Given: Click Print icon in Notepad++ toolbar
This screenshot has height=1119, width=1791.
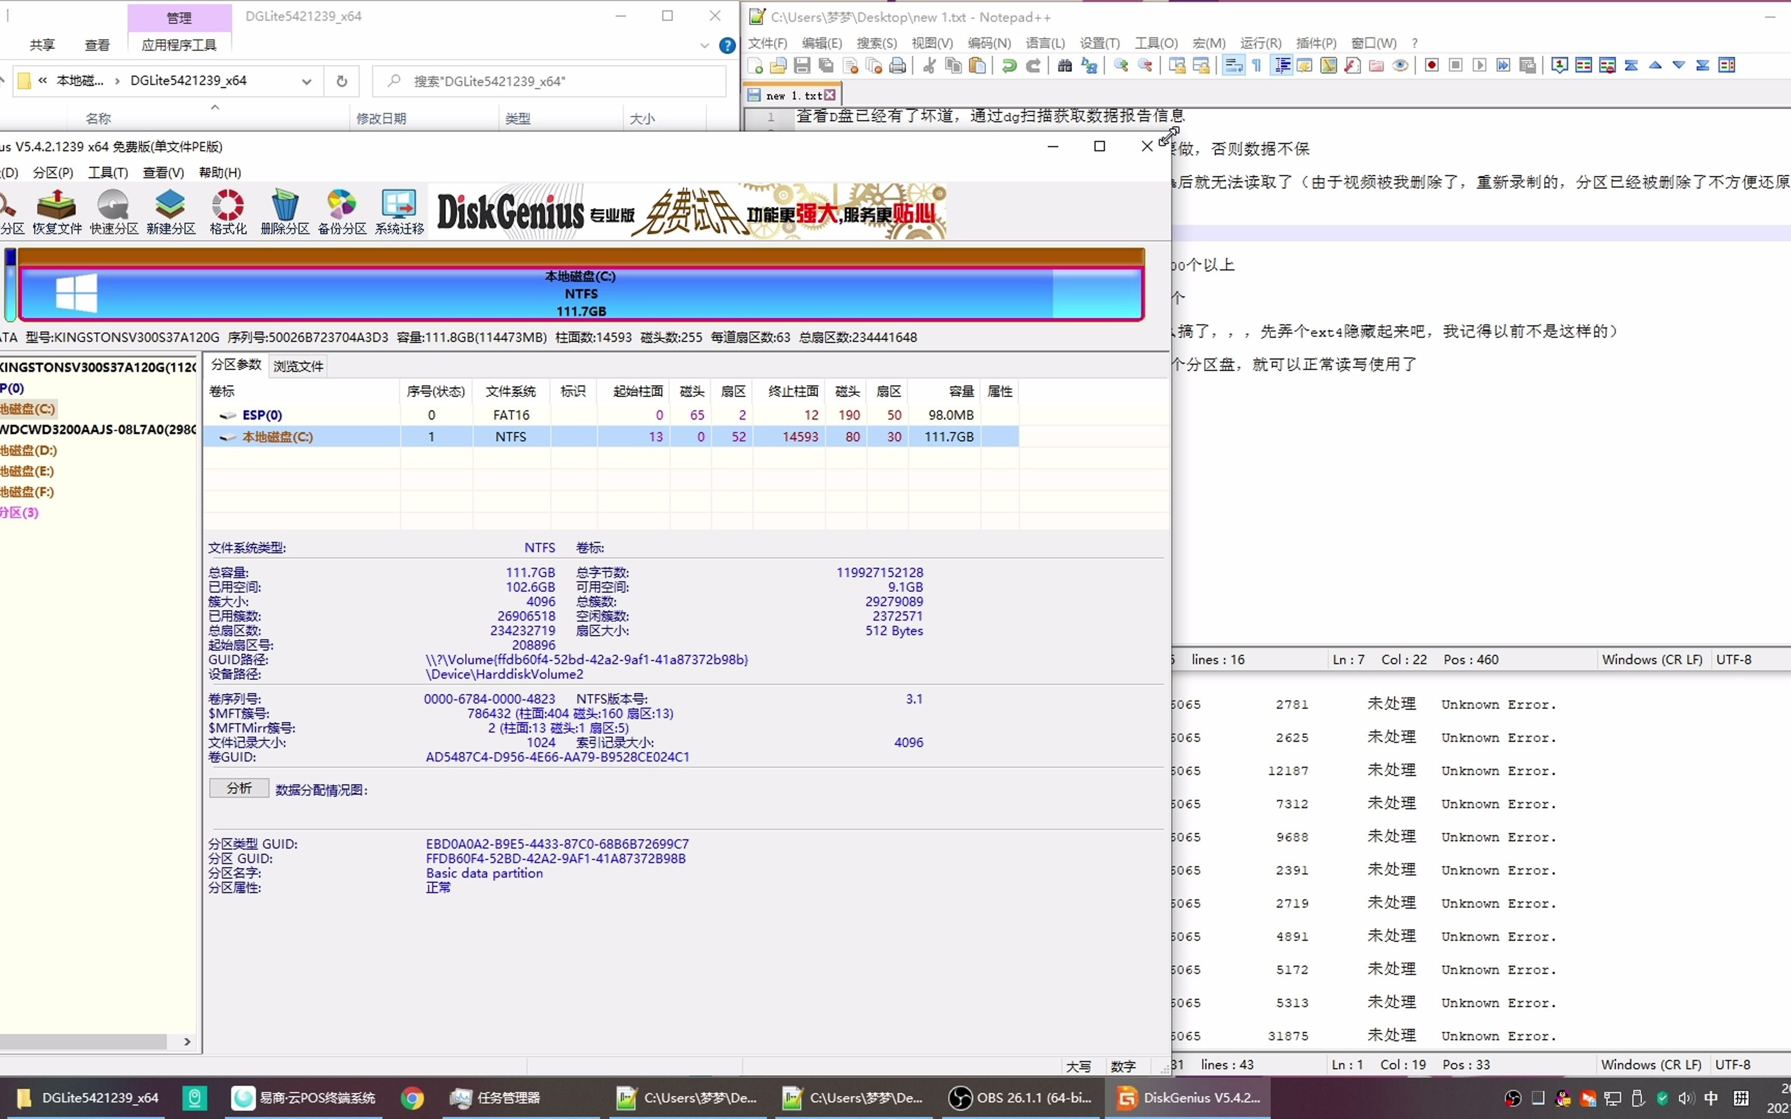Looking at the screenshot, I should tap(898, 65).
